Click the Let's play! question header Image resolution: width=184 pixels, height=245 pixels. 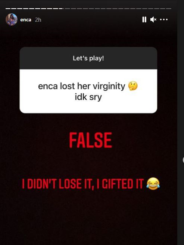(88, 58)
